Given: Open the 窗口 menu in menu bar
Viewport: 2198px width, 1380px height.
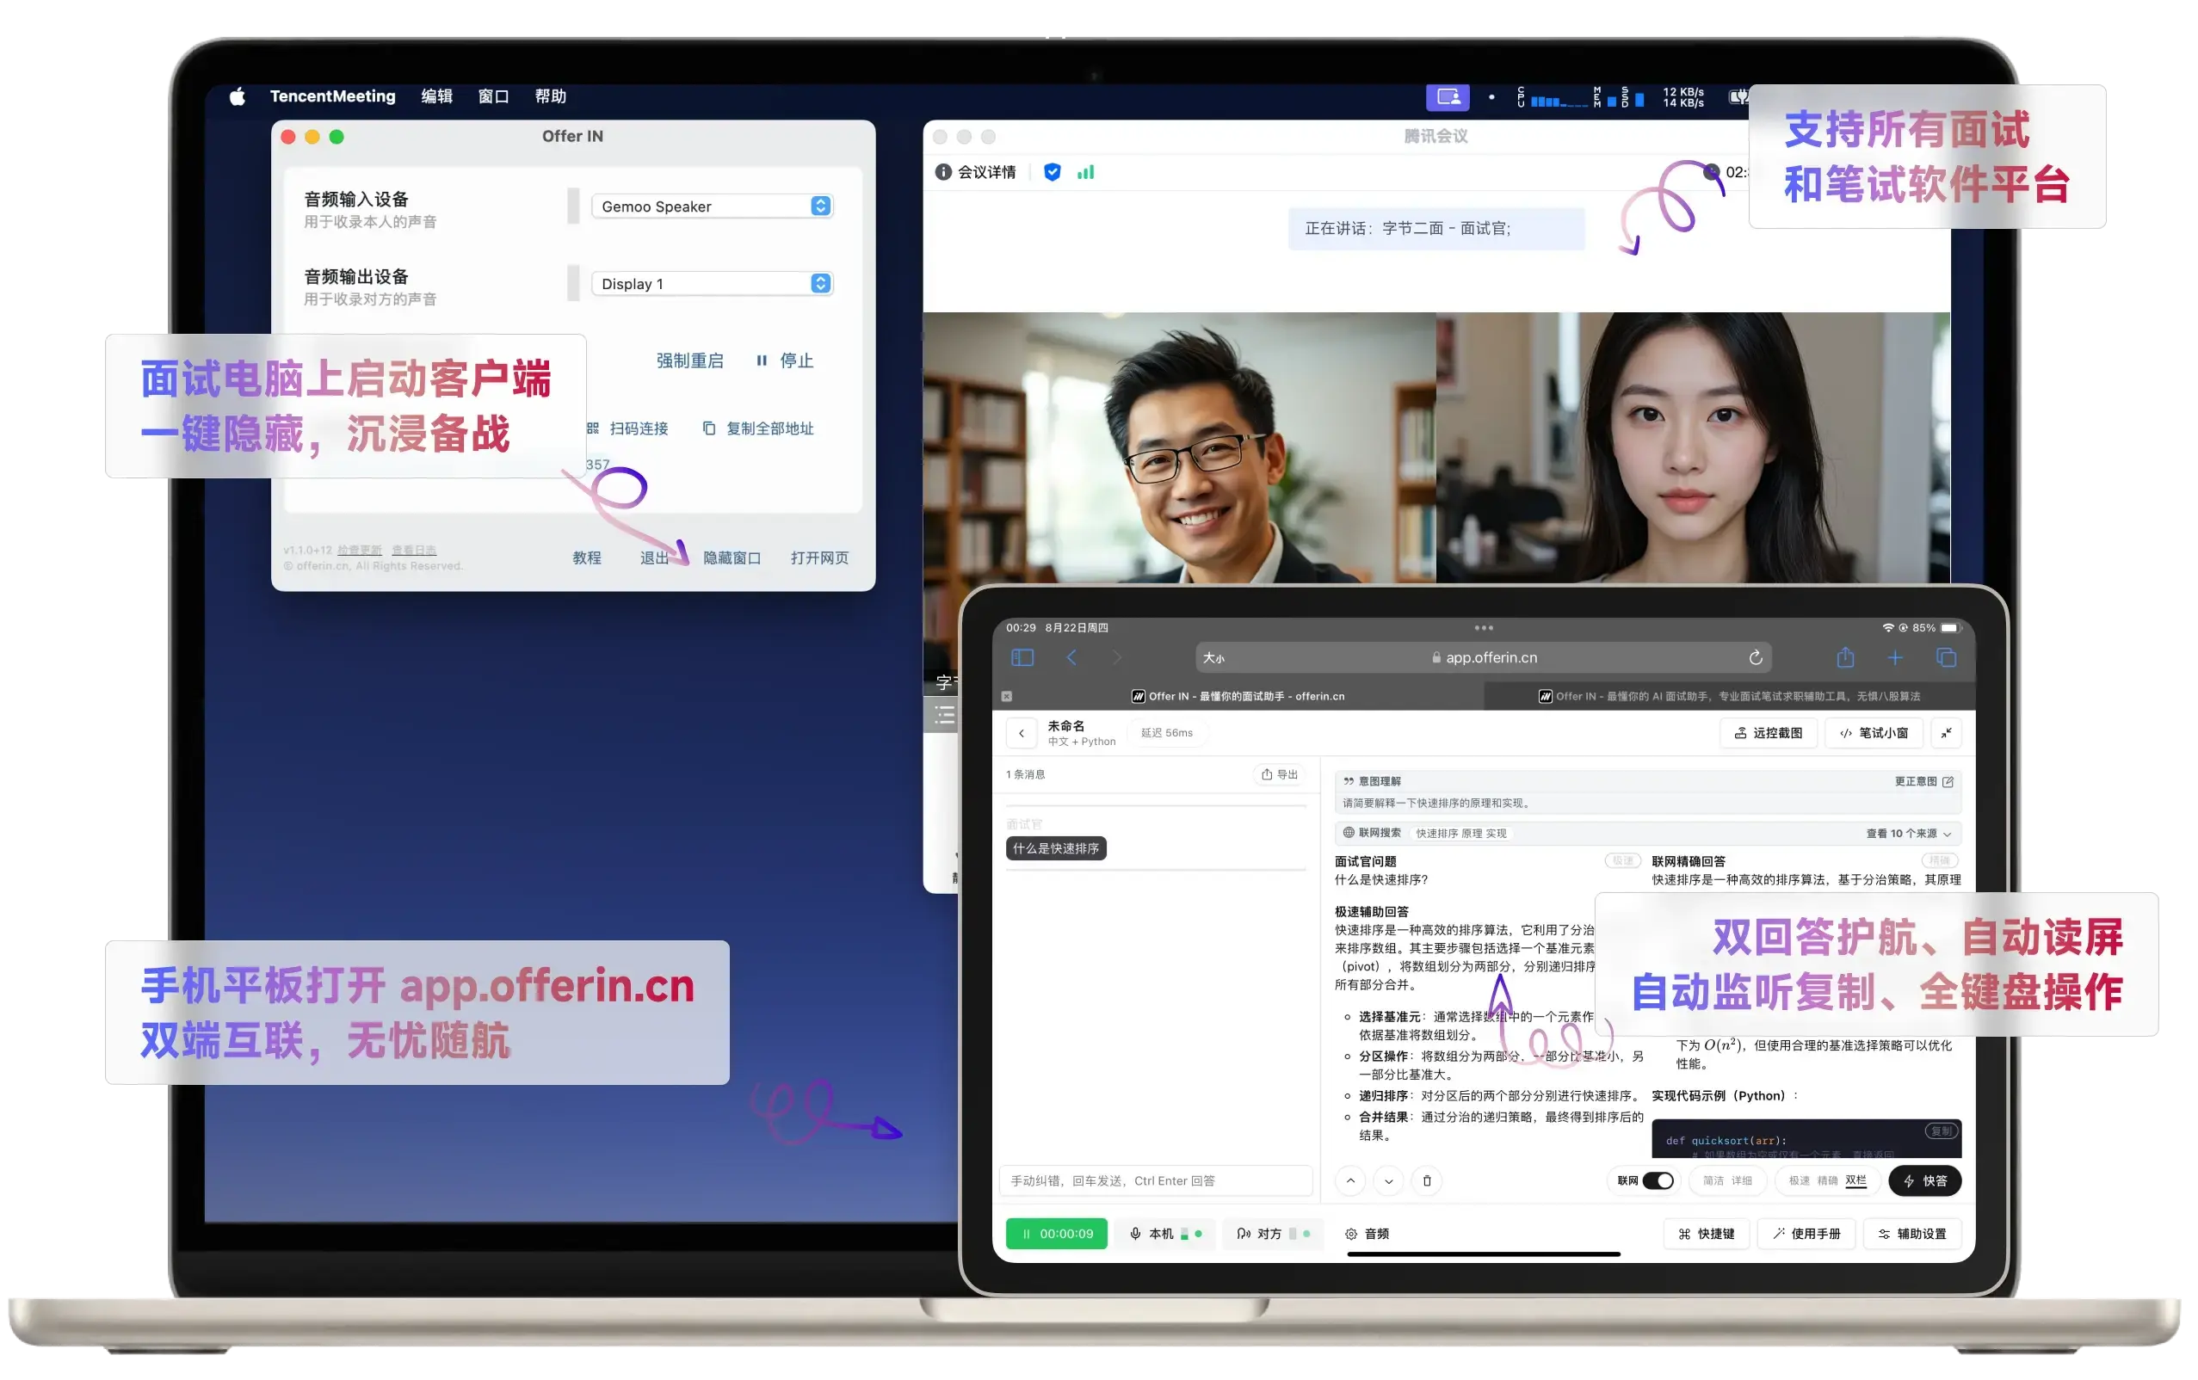Looking at the screenshot, I should tap(493, 95).
